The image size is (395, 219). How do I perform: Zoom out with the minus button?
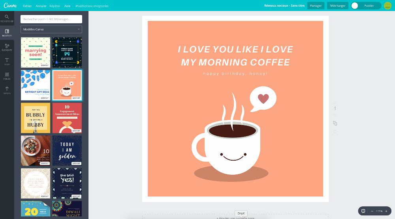372,211
